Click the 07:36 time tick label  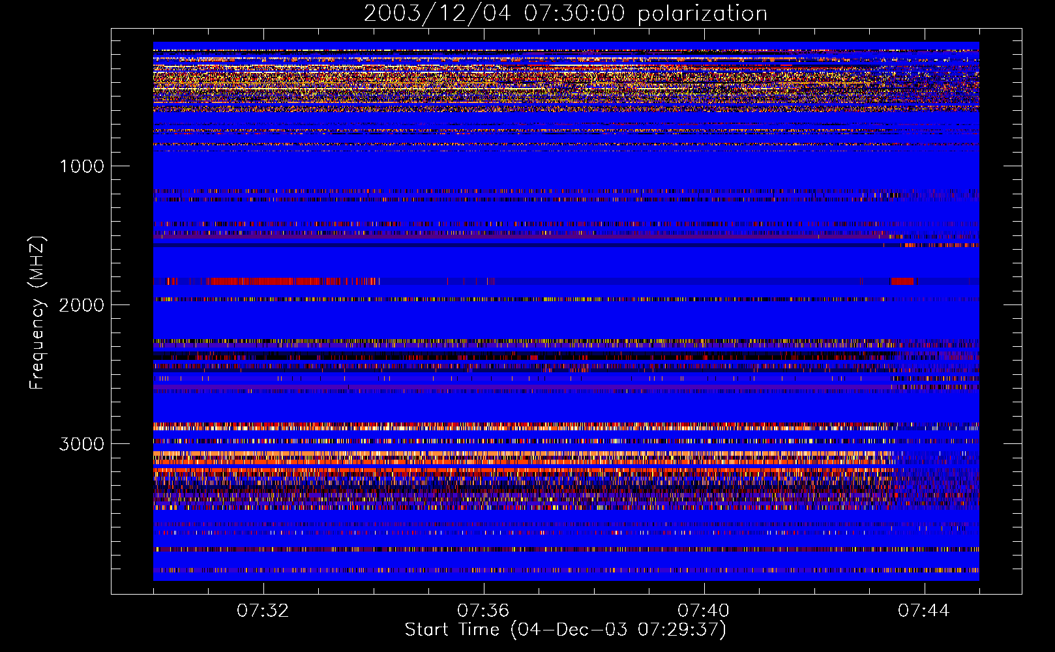[x=483, y=611]
